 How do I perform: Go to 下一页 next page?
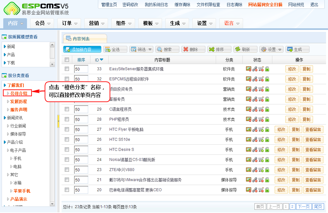(x=304, y=207)
